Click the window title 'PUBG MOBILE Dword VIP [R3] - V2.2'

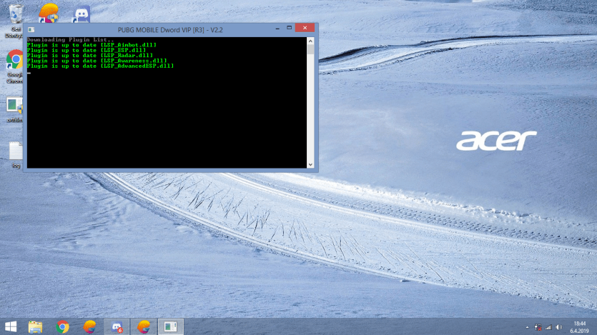tap(170, 30)
